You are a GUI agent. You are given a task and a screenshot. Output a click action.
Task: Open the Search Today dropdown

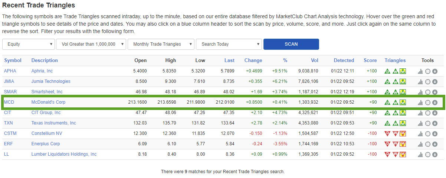pyautogui.click(x=229, y=44)
